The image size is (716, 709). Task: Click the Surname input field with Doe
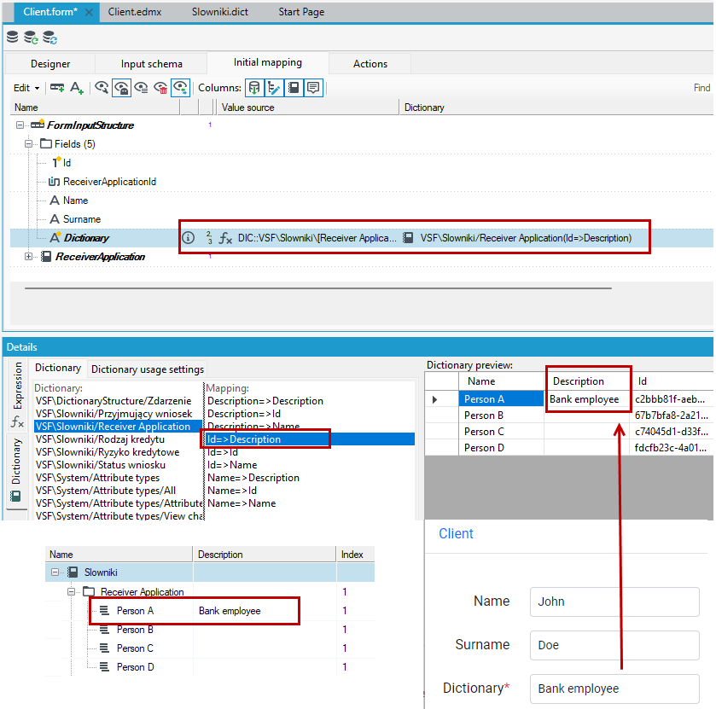point(614,645)
